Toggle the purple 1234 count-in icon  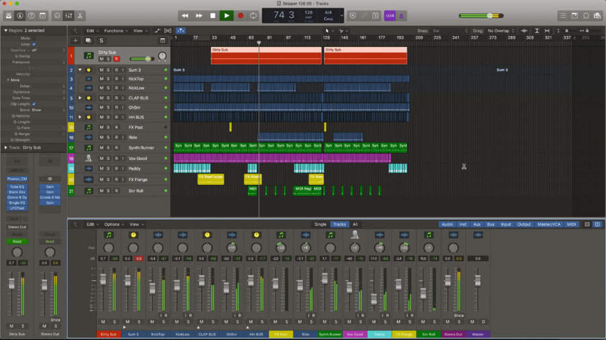tap(389, 16)
